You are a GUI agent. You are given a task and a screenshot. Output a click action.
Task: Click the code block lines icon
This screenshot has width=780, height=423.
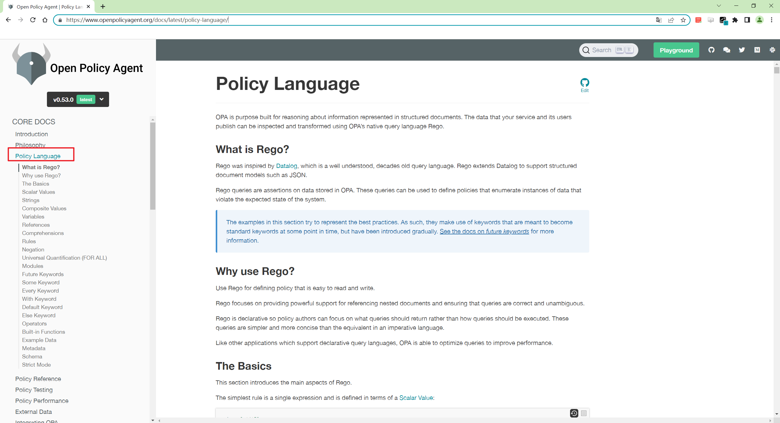584,413
